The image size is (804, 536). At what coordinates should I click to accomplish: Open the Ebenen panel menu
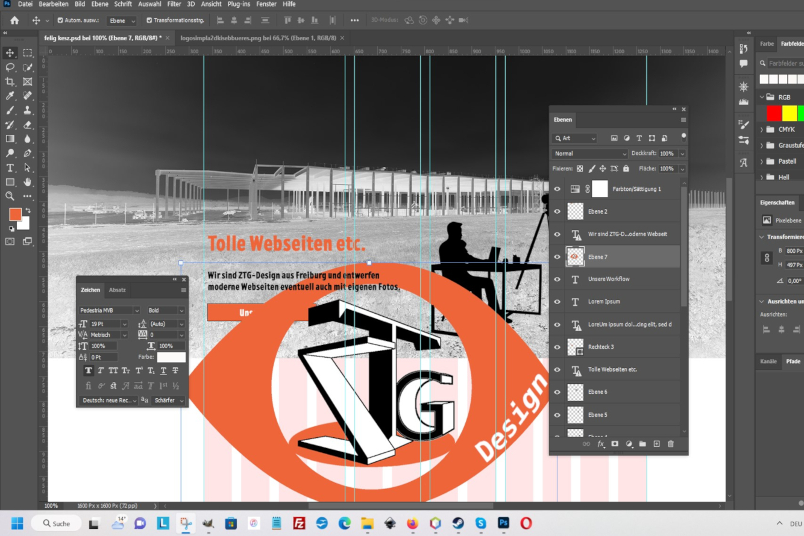click(x=683, y=120)
